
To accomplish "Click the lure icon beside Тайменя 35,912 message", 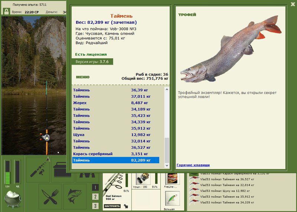I will [x=194, y=197].
